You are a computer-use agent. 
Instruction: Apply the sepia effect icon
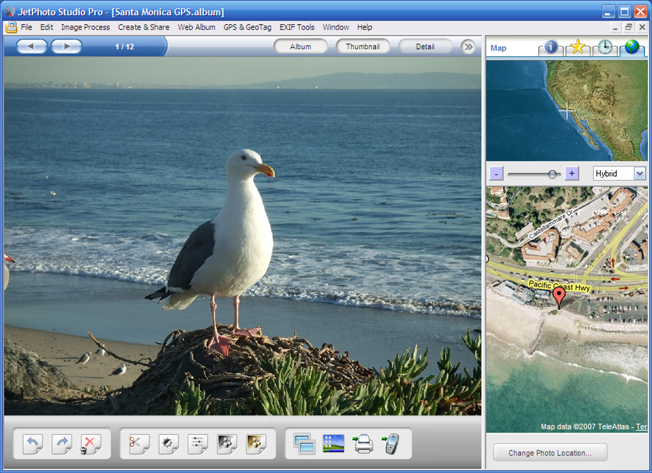click(x=256, y=444)
